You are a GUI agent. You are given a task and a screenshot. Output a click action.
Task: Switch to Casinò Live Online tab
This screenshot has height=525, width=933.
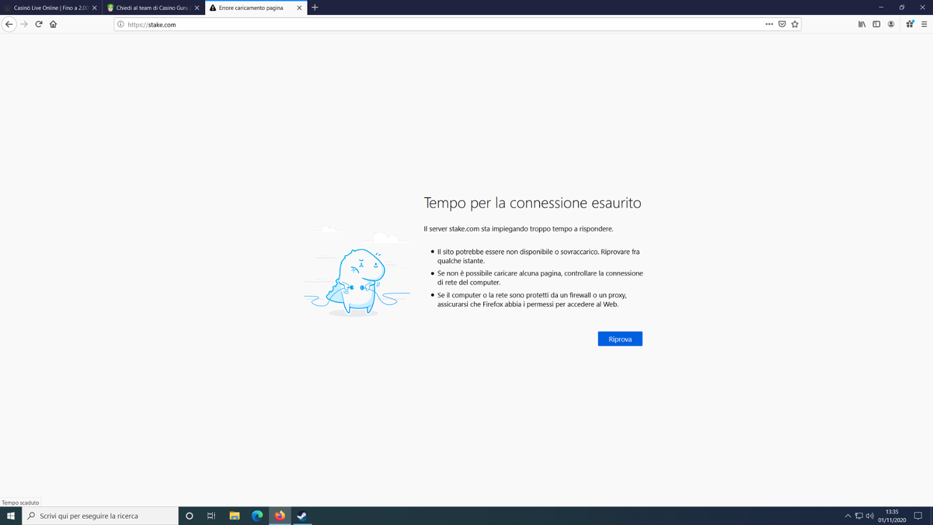[x=51, y=7]
